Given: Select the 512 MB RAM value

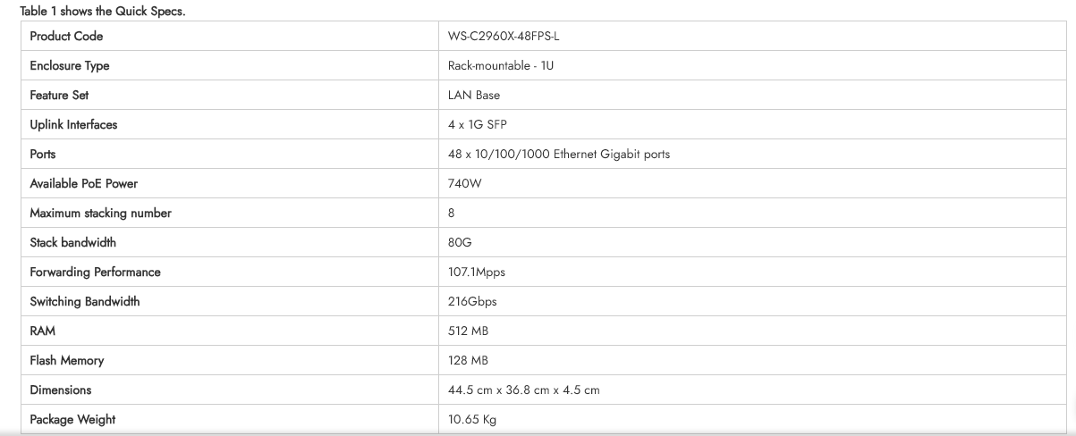Looking at the screenshot, I should (x=469, y=331).
